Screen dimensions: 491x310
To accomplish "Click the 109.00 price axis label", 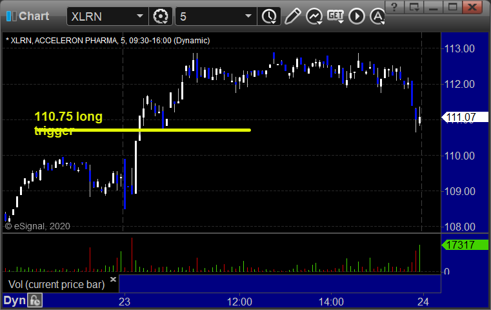I will [459, 191].
